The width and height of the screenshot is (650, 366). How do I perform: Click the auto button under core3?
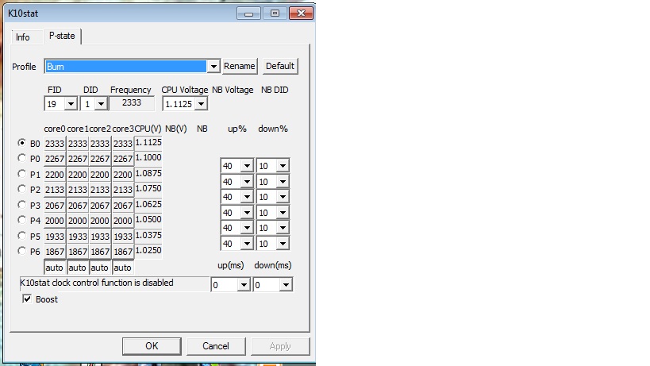pyautogui.click(x=123, y=268)
